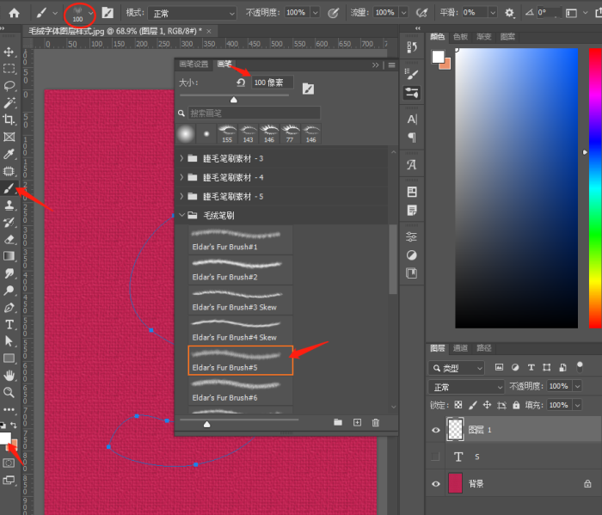This screenshot has width=602, height=515.
Task: Show the hidden S text layer
Action: point(436,457)
